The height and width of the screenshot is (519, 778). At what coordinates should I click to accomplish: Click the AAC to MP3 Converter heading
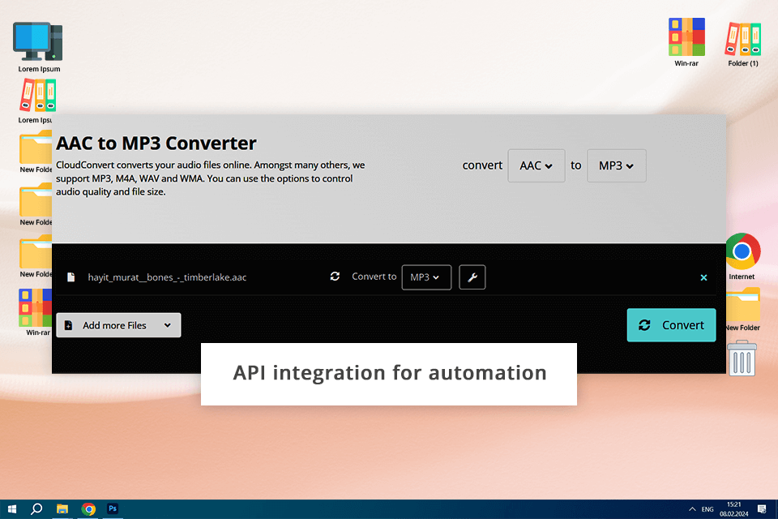pyautogui.click(x=156, y=143)
